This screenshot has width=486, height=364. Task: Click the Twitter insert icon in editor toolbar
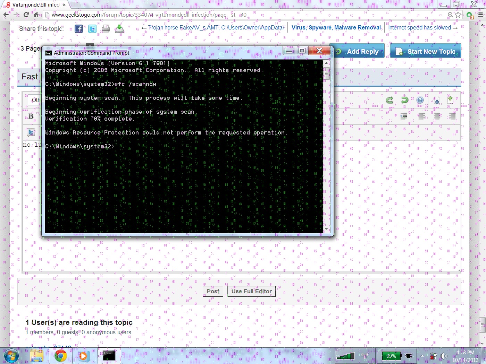pyautogui.click(x=31, y=132)
